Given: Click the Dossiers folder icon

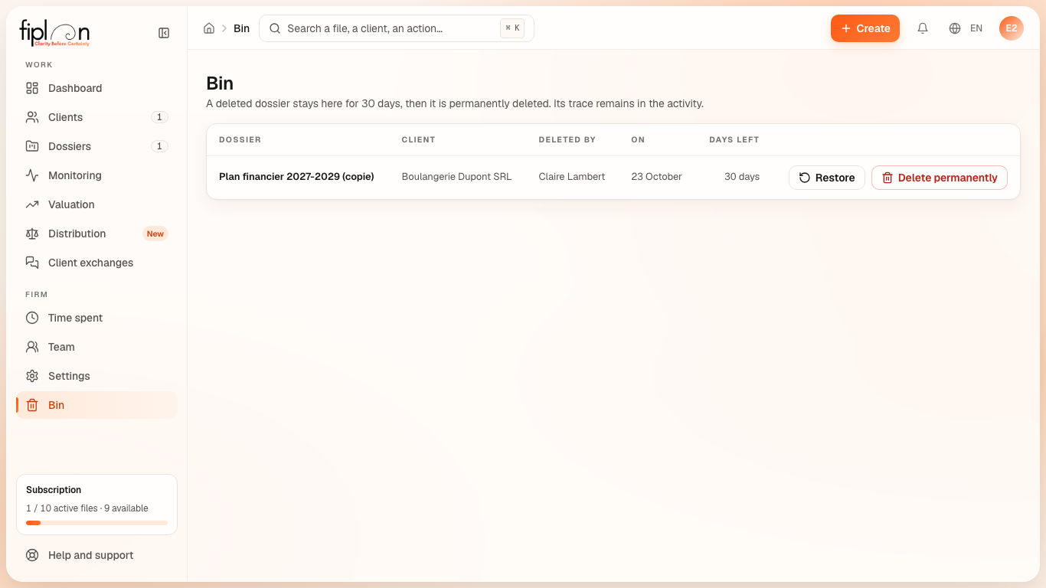Looking at the screenshot, I should [x=32, y=146].
